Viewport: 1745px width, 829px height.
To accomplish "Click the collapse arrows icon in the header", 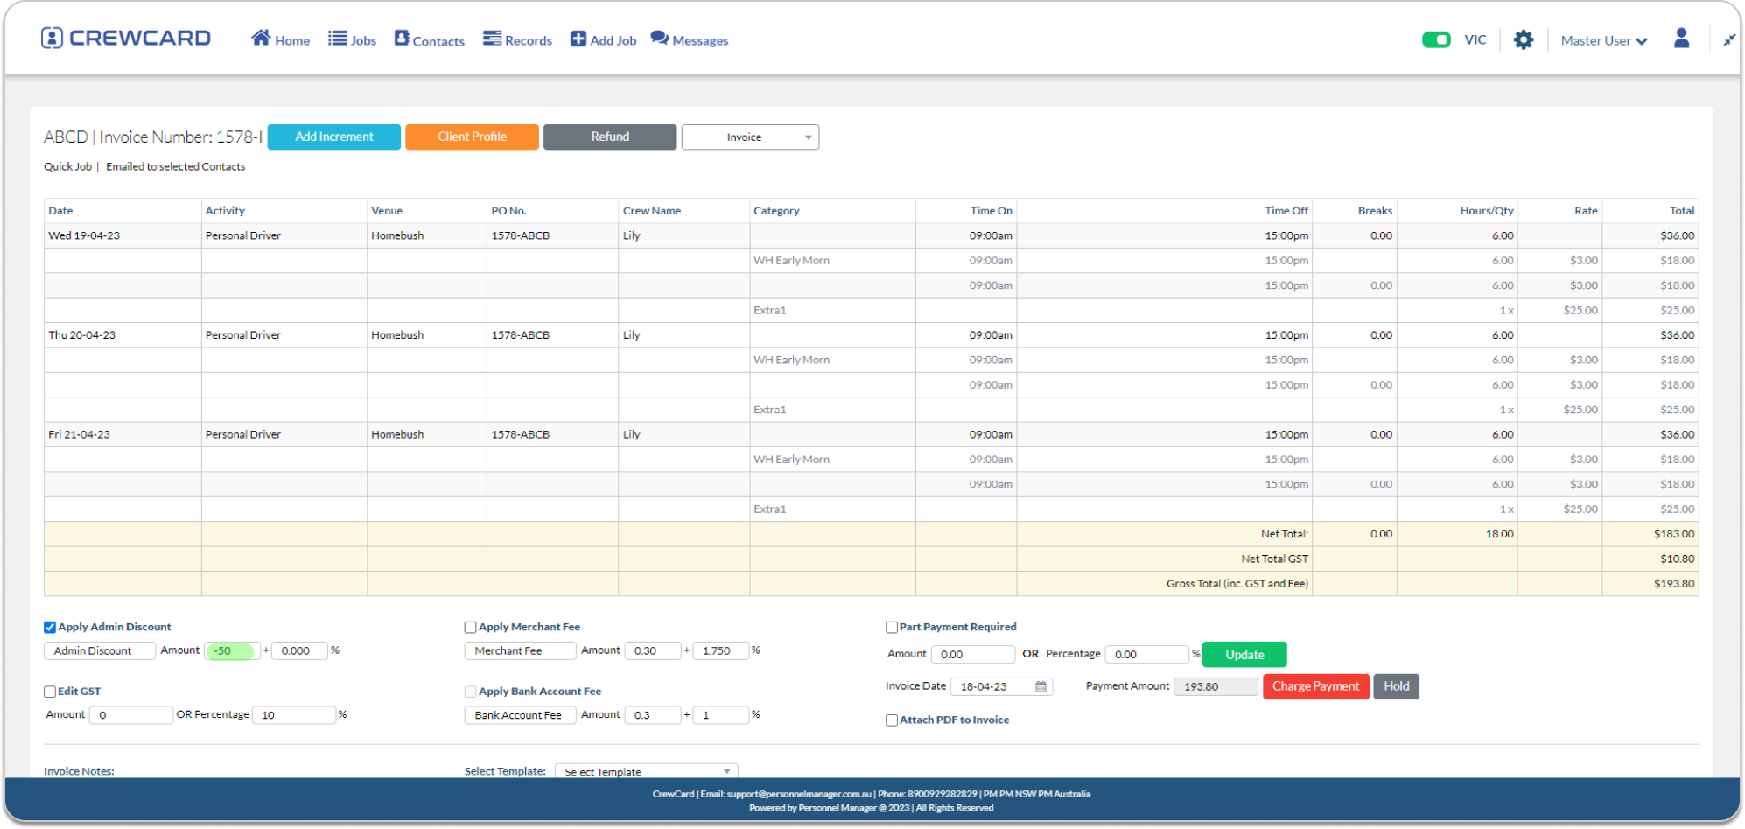I will pyautogui.click(x=1730, y=39).
